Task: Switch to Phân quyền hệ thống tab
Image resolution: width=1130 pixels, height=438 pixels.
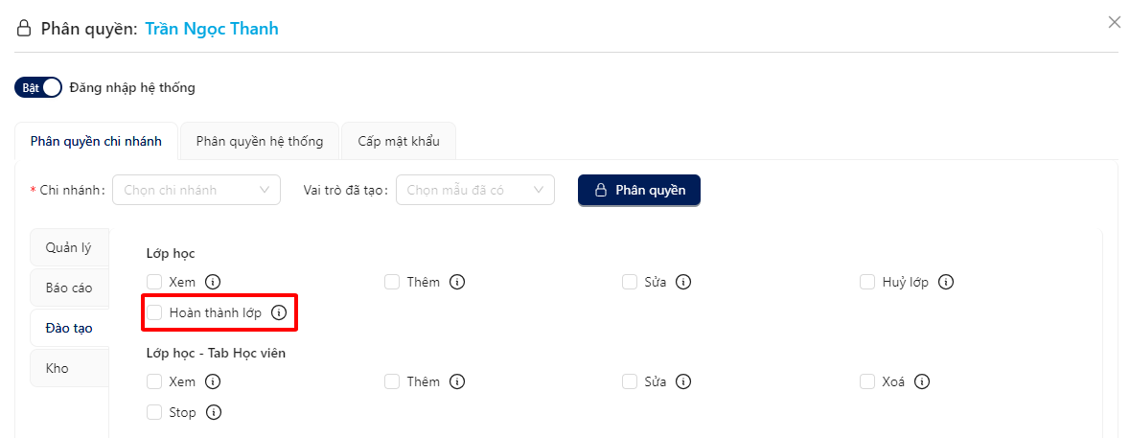Action: 260,141
